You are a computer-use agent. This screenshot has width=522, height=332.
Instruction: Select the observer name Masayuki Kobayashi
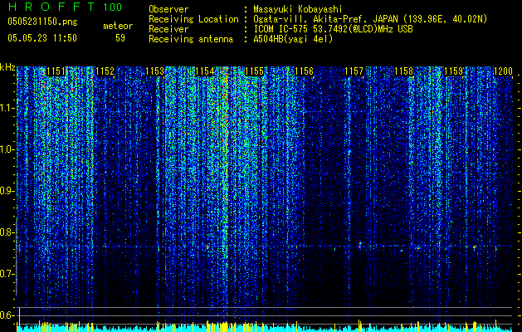[298, 9]
